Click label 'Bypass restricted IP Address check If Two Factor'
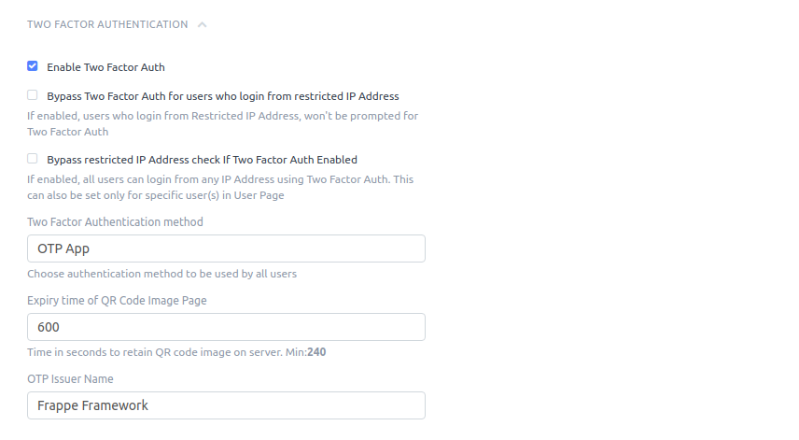This screenshot has width=799, height=440. point(202,160)
